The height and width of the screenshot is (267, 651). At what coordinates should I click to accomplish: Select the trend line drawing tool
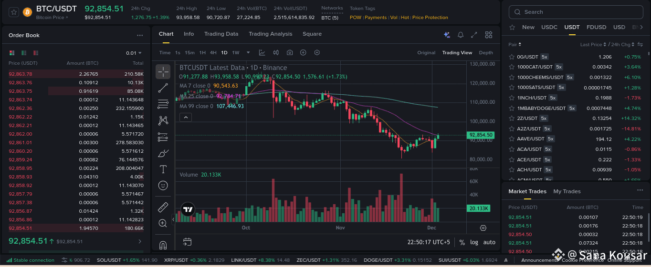pos(163,88)
